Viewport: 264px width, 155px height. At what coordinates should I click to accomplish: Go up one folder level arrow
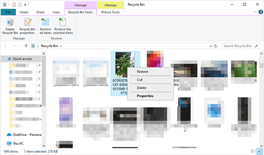26,46
